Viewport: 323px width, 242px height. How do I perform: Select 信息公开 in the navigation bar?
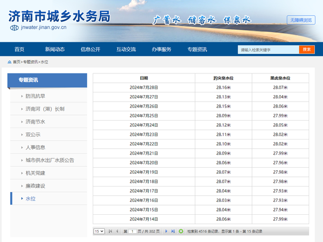click(x=90, y=49)
